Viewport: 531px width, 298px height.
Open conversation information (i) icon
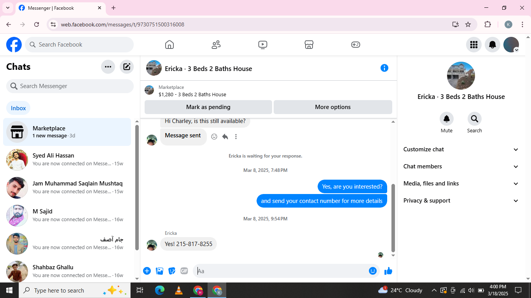click(384, 68)
